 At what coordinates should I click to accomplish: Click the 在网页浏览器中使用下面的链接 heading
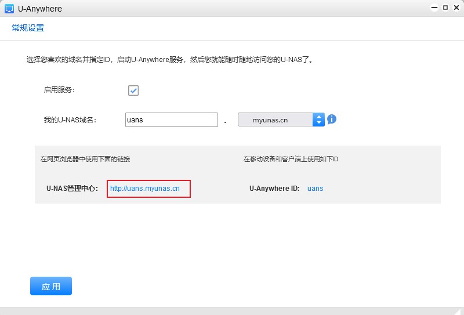click(85, 159)
